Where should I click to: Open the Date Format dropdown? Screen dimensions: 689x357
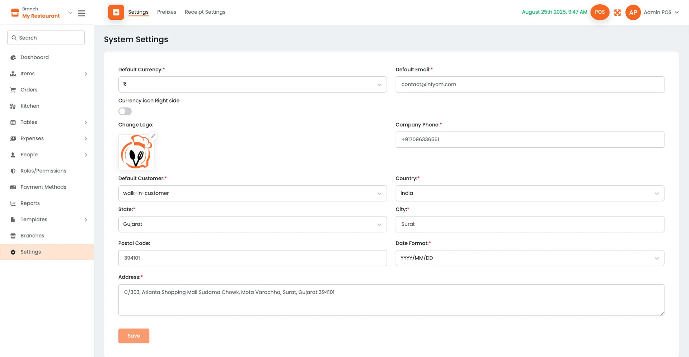[x=530, y=258]
